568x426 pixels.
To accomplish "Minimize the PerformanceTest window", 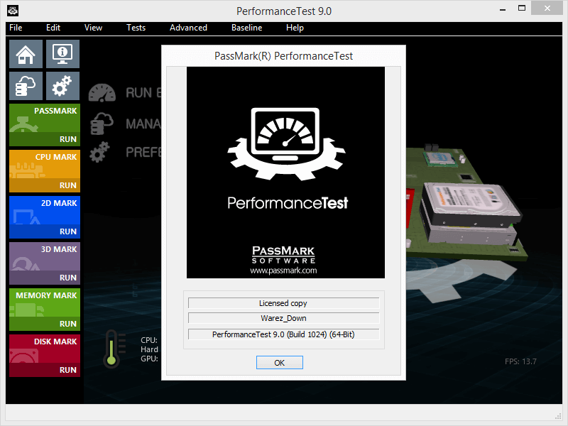I will pyautogui.click(x=503, y=10).
